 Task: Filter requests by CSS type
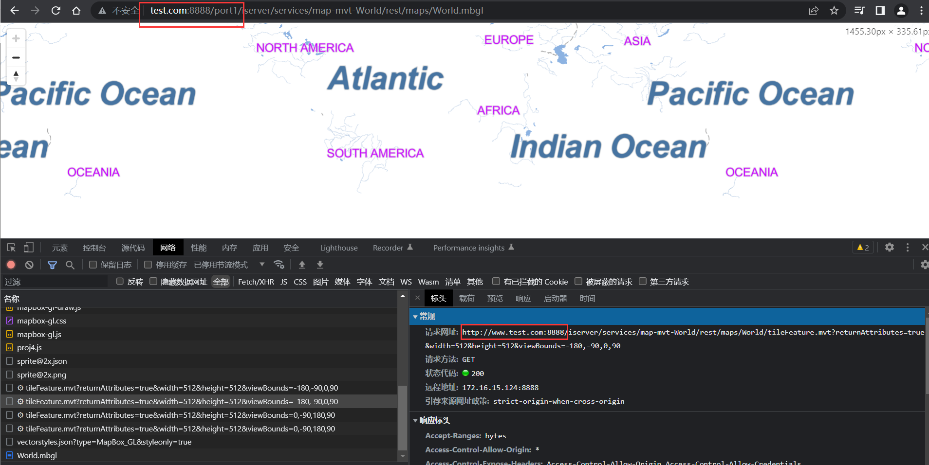pyautogui.click(x=300, y=282)
